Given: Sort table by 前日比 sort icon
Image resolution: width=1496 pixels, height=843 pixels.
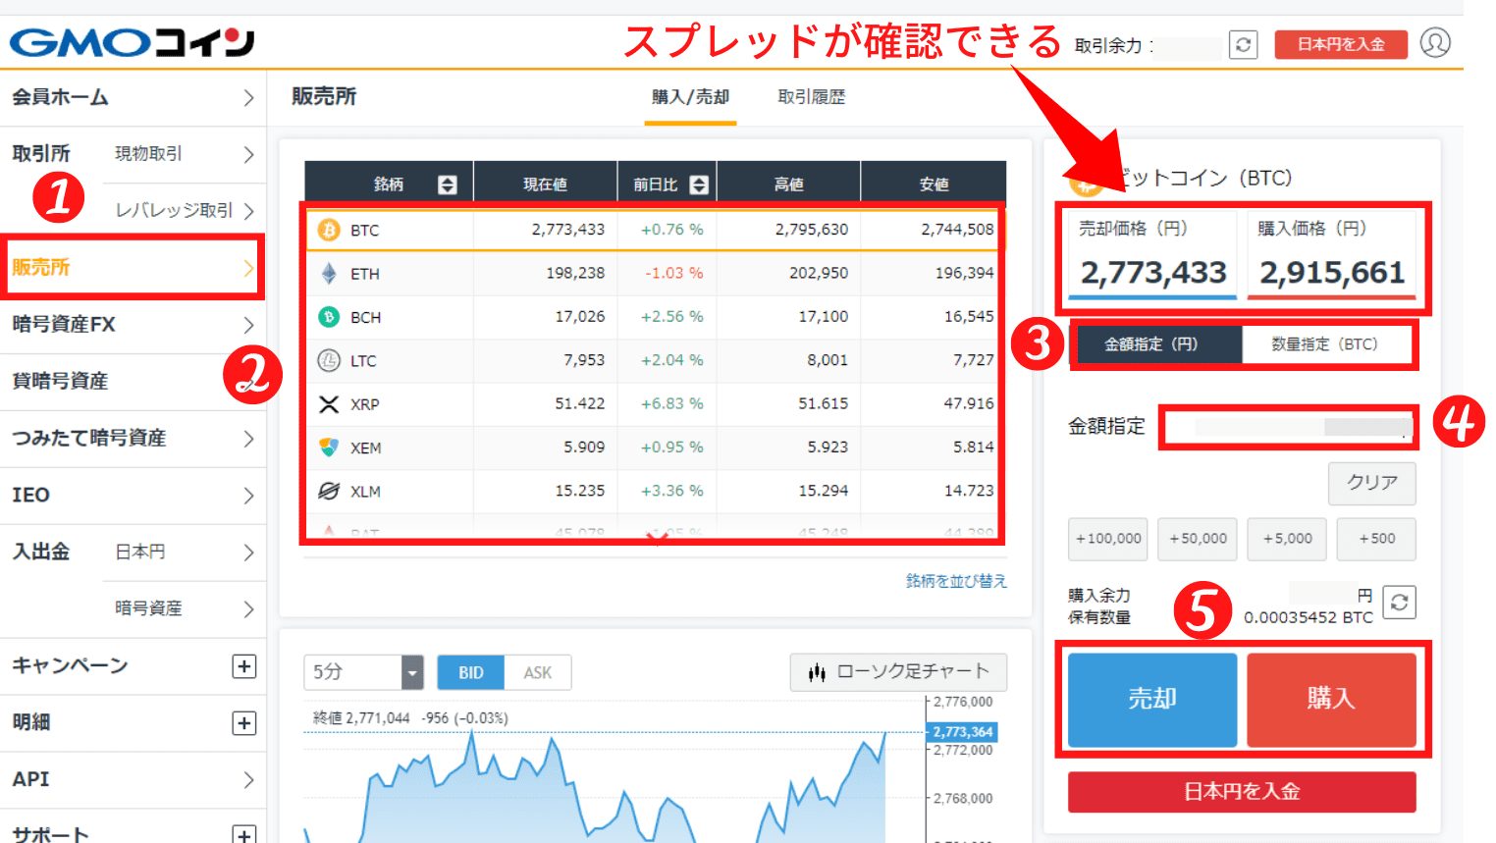Looking at the screenshot, I should 699,184.
